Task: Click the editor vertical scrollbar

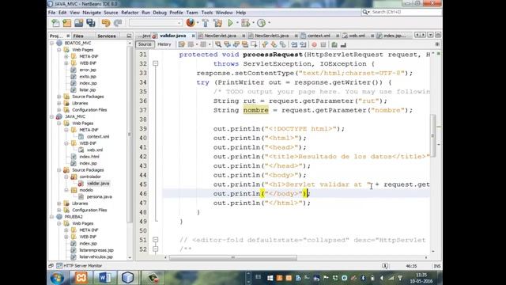Action: tap(433, 135)
